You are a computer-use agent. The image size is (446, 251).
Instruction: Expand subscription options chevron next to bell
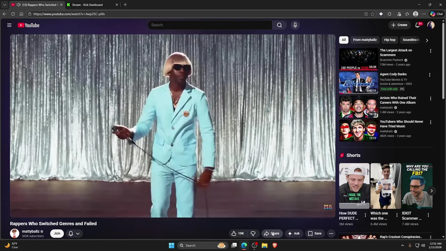(x=78, y=234)
